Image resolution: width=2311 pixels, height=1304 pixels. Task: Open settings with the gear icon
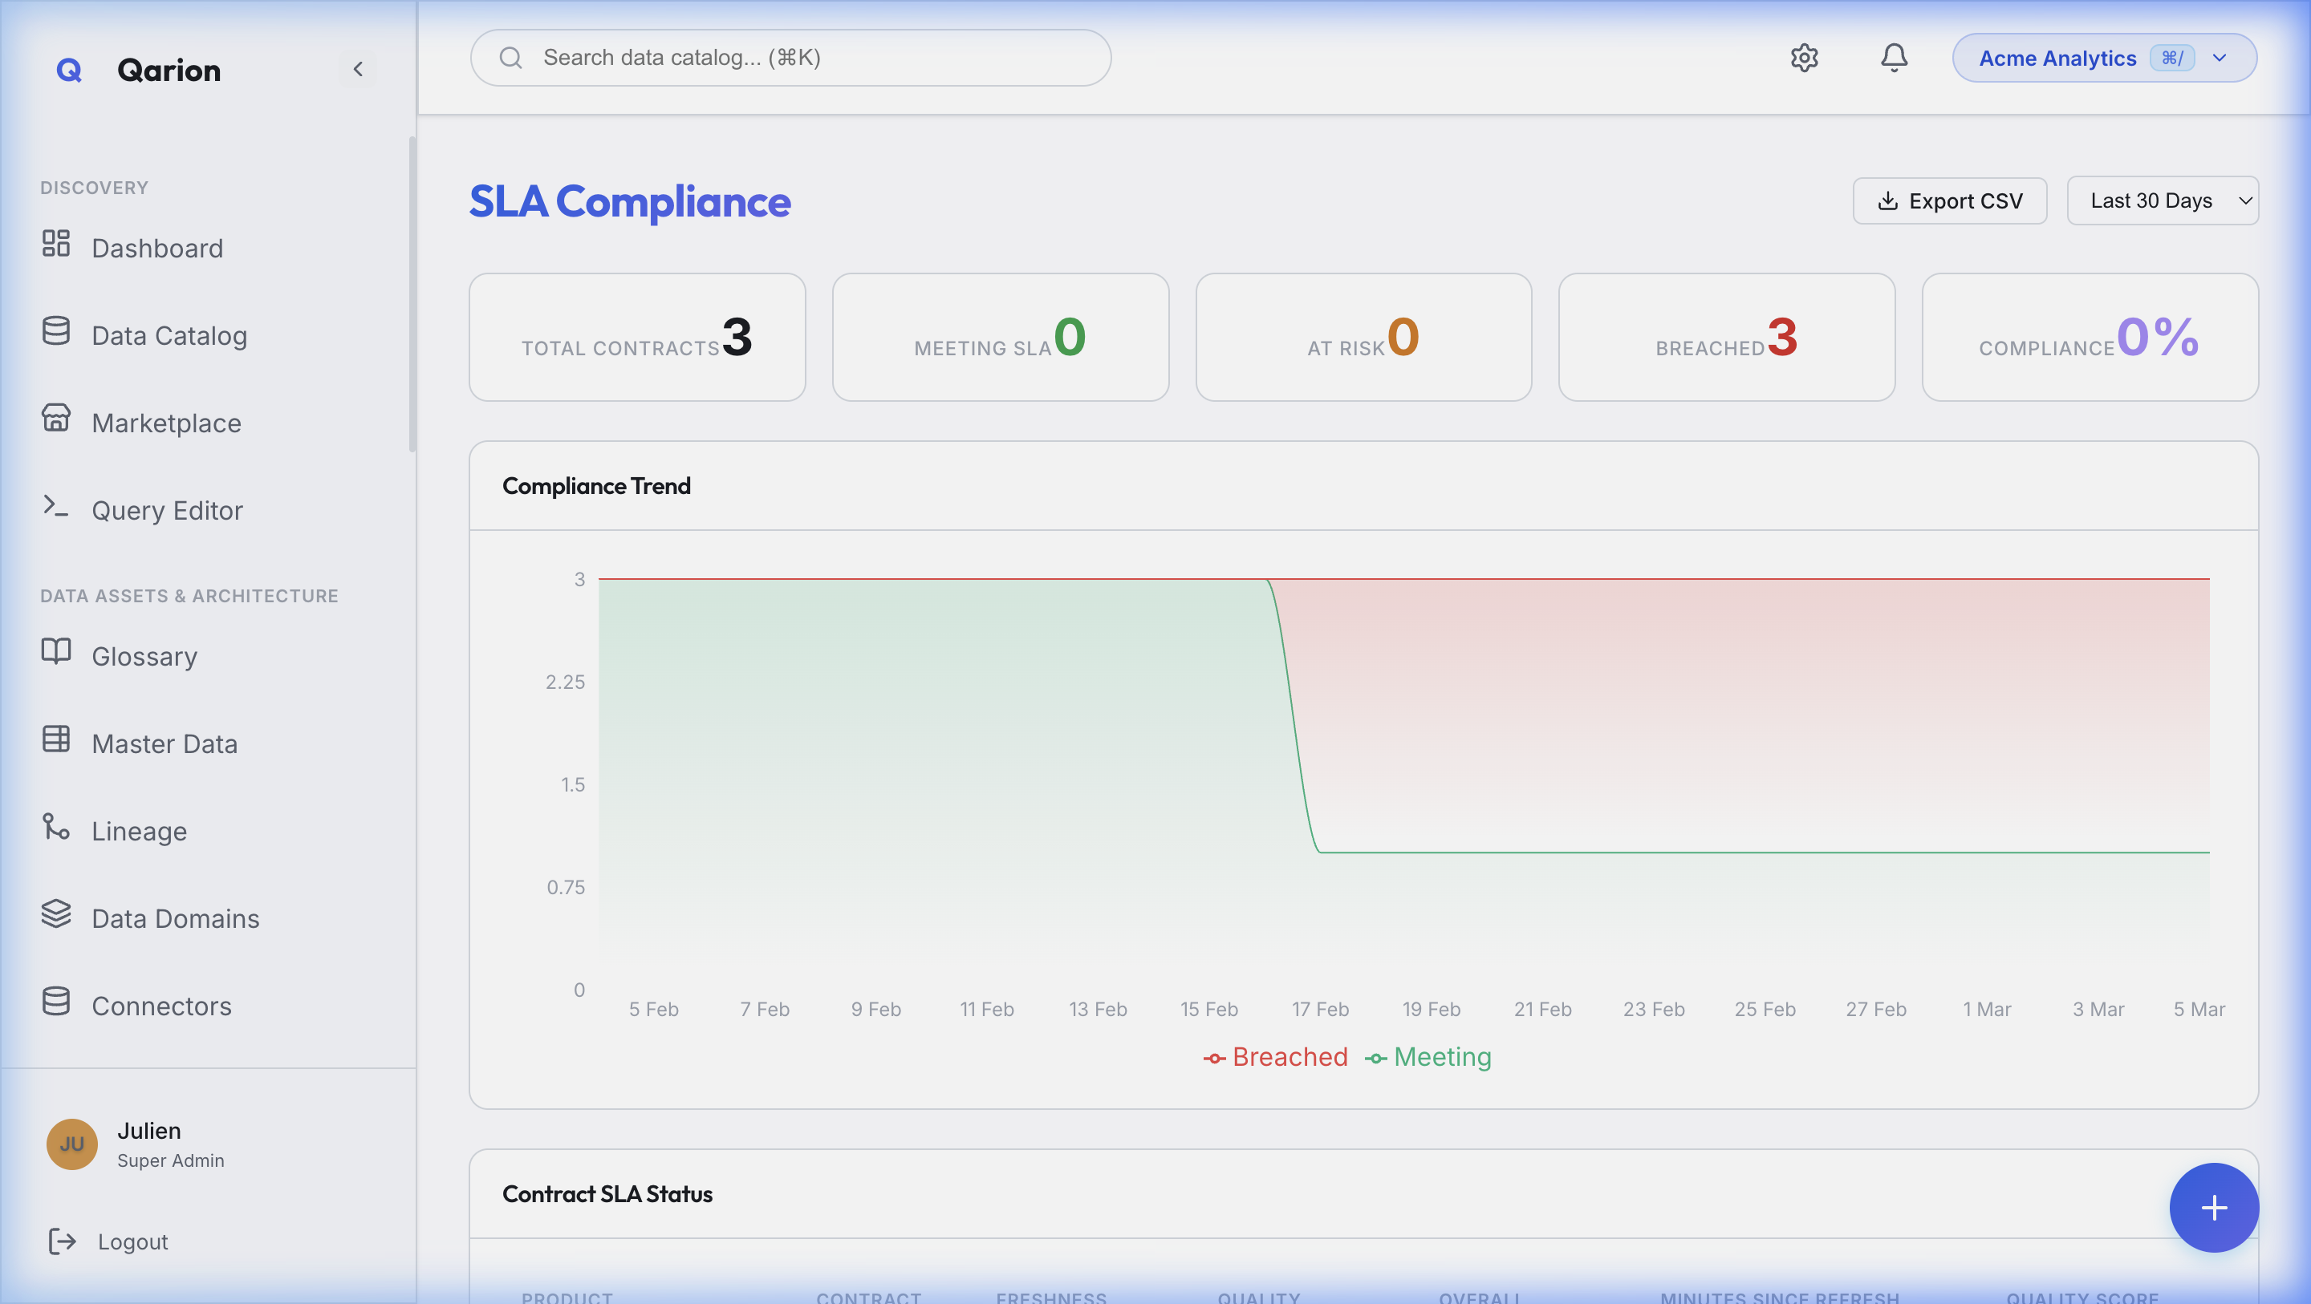[x=1803, y=58]
